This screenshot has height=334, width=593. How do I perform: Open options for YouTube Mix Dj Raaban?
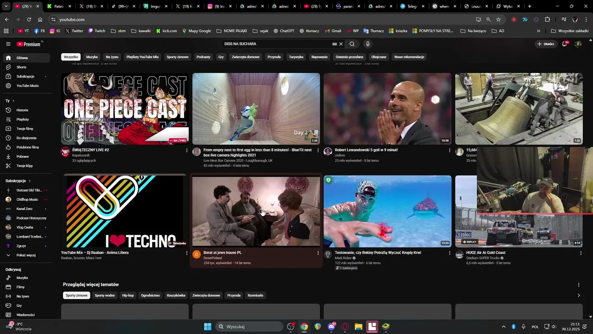coord(187,253)
